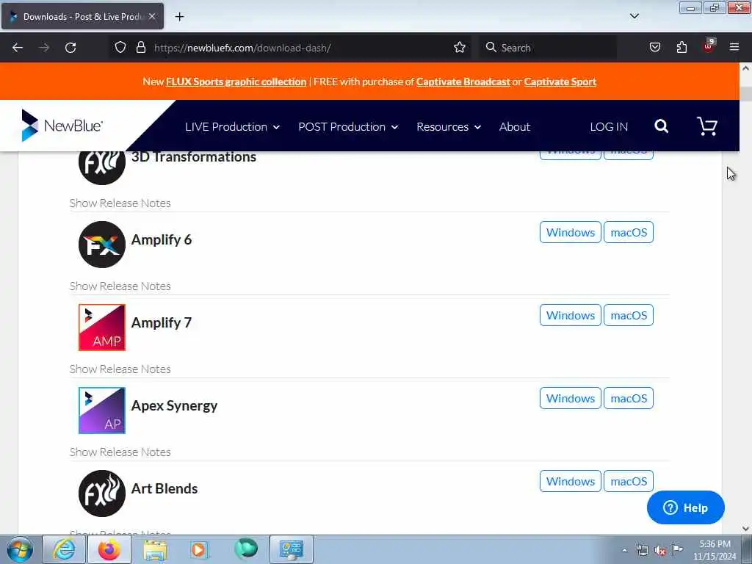
Task: Show Release Notes under 3D Transformations
Action: pos(120,203)
